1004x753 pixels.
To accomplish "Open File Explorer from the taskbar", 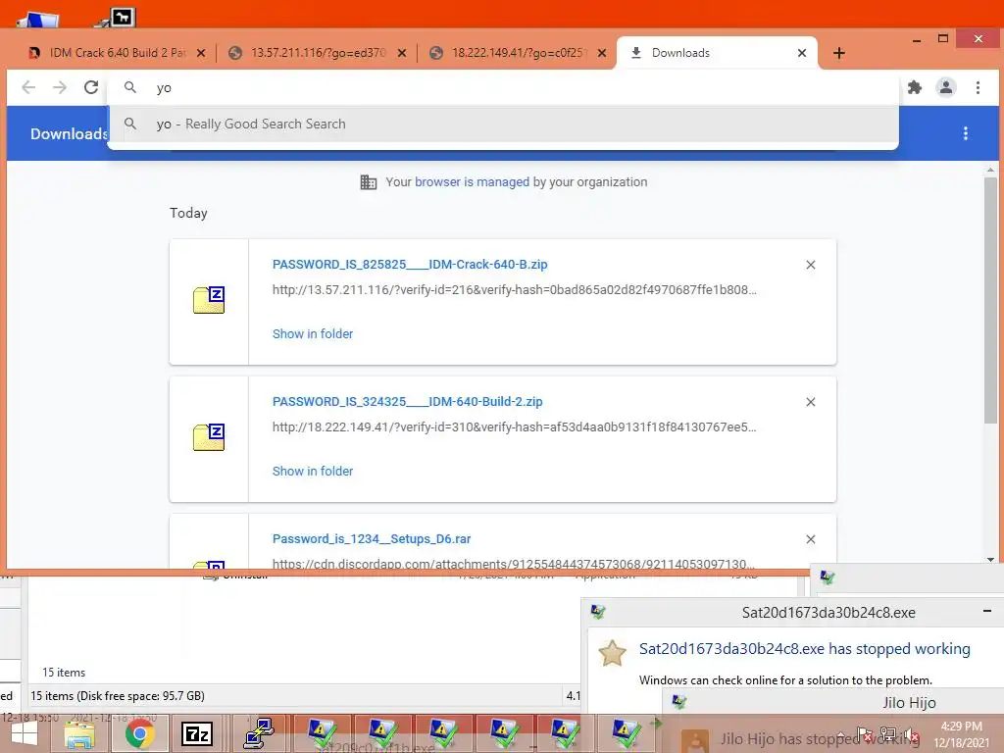I will 79,733.
